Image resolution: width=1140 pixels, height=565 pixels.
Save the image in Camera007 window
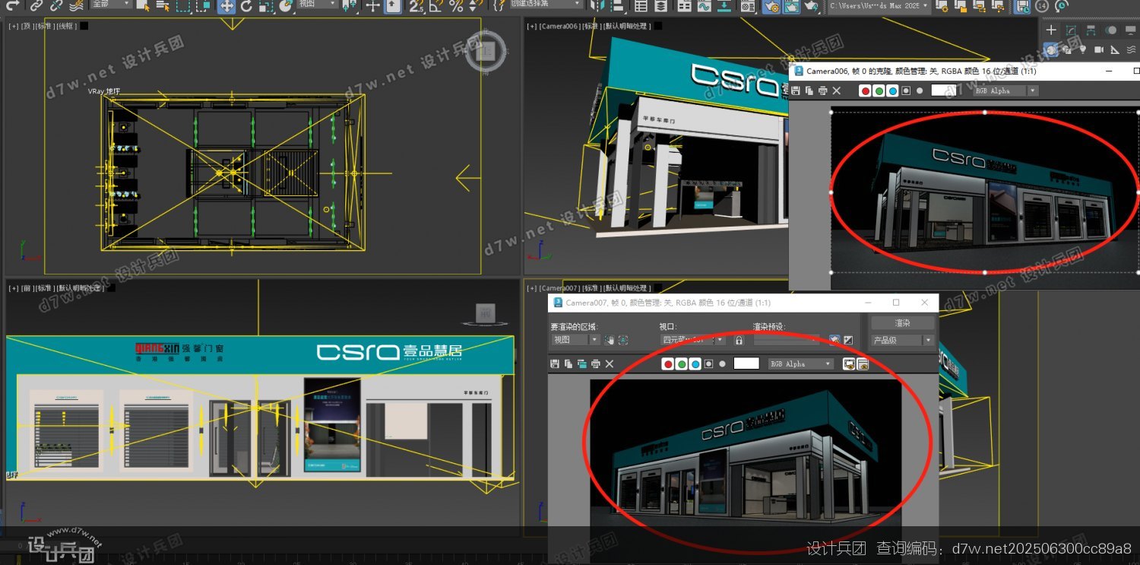[x=554, y=364]
